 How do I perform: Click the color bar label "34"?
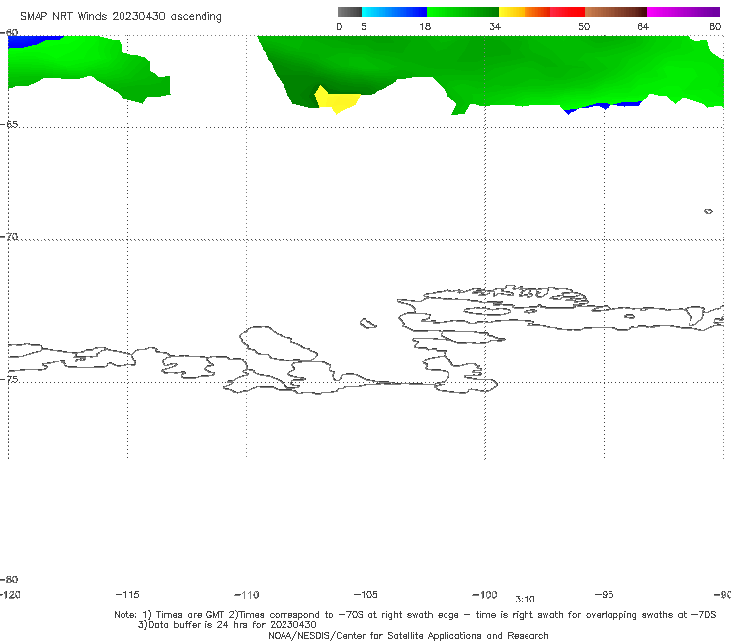click(495, 26)
